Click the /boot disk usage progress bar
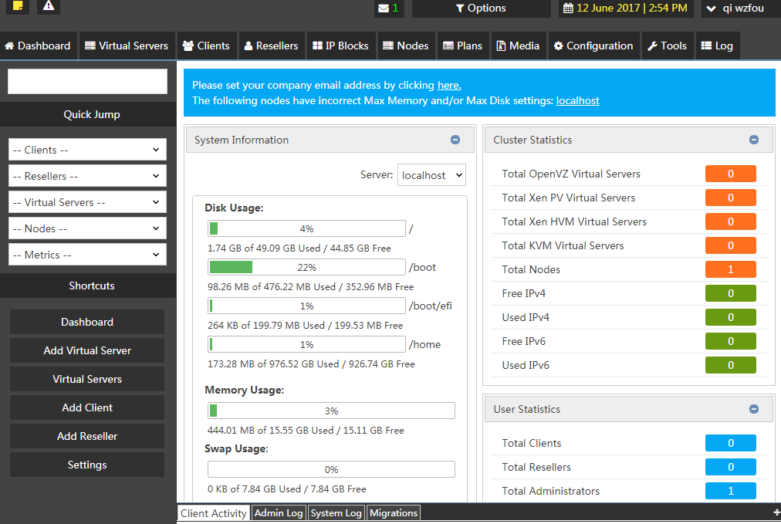The height and width of the screenshot is (524, 781). pos(306,266)
